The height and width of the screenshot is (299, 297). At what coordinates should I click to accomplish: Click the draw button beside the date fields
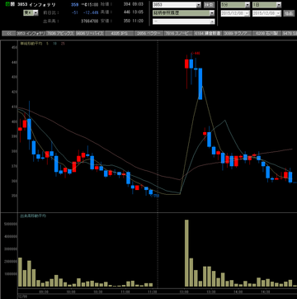(289, 13)
